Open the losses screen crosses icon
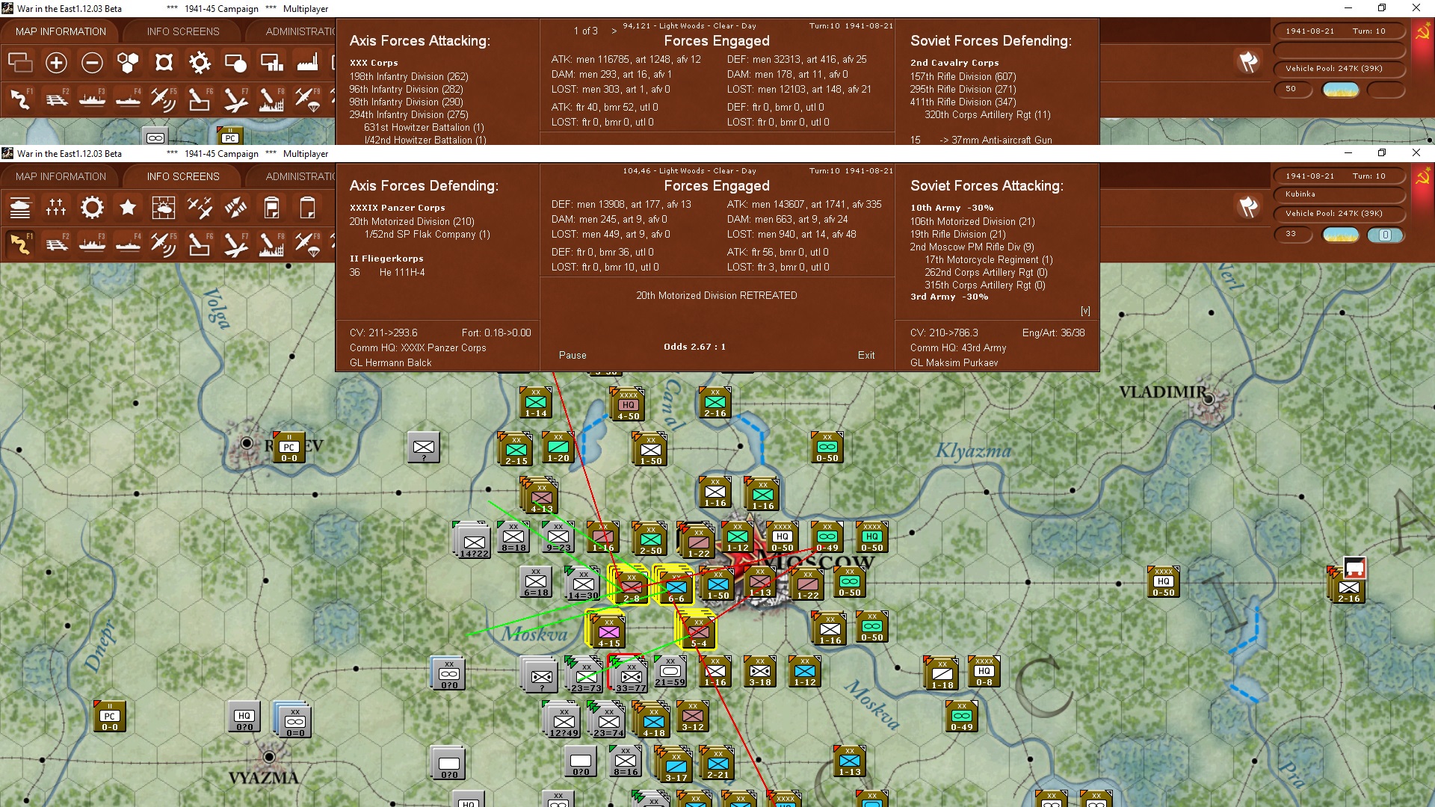1435x807 pixels. point(56,208)
